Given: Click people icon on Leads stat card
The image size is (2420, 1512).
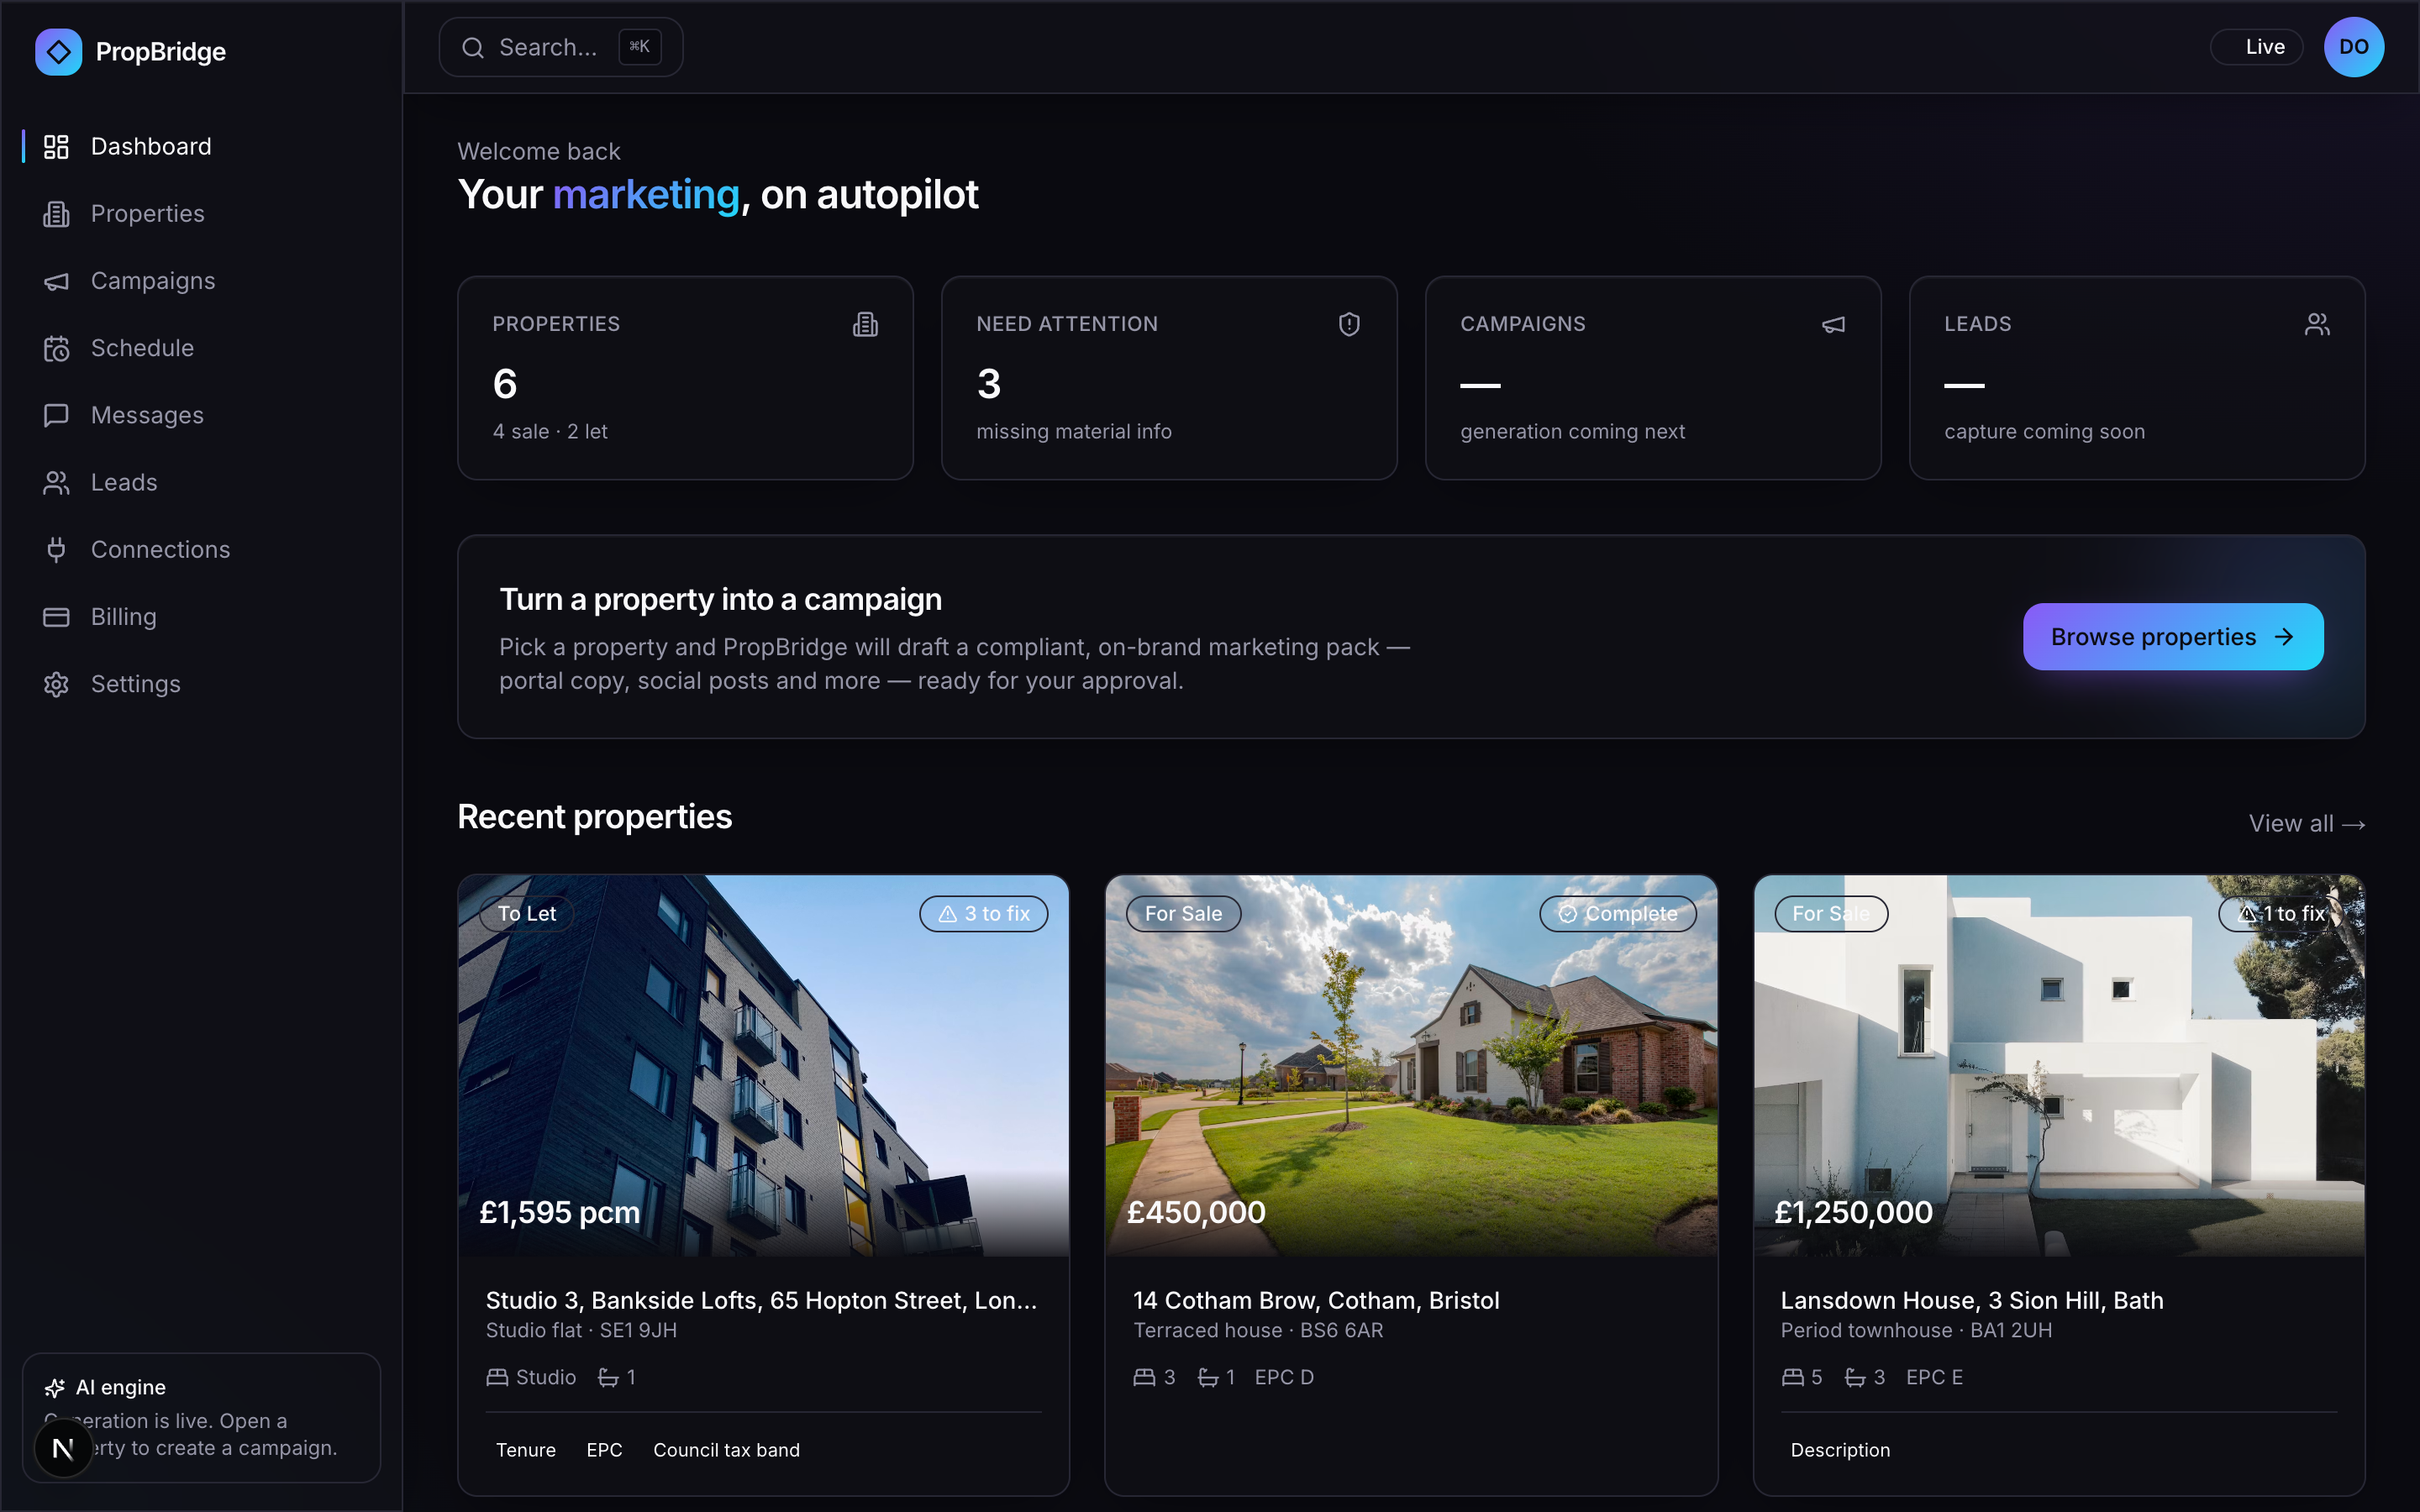Looking at the screenshot, I should pos(2317,324).
